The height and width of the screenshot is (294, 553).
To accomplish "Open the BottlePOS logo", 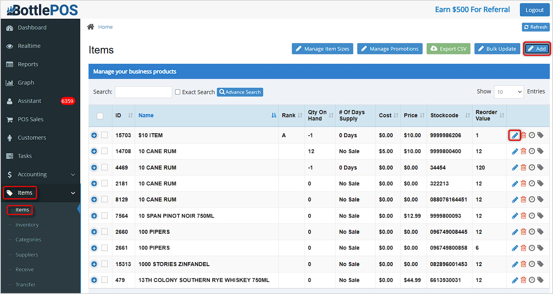I will click(40, 10).
